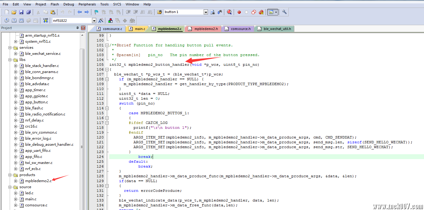Toggle the window layout button in the toolbar
Image resolution: width=424 pixels, height=210 pixels.
pos(271,12)
